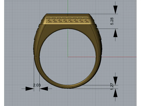Screen dimensions: 141x106
Task: Select the 5.28 dimension text
Action: click(112, 21)
